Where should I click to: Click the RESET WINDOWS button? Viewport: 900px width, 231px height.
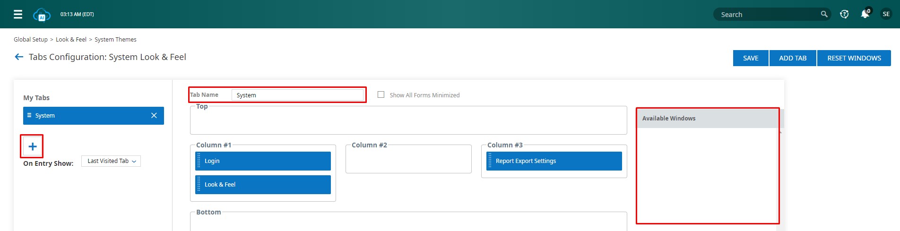tap(854, 58)
